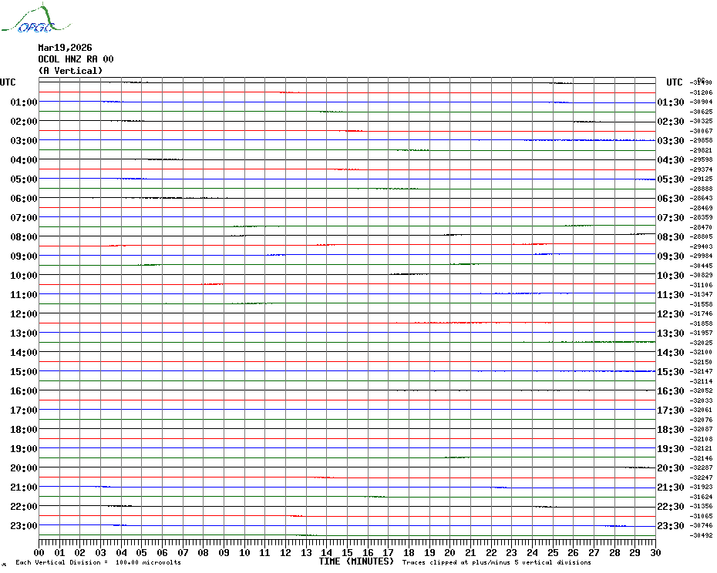Select the 12:00 time label
Screen dimensions: 717x573
[x=24, y=314]
